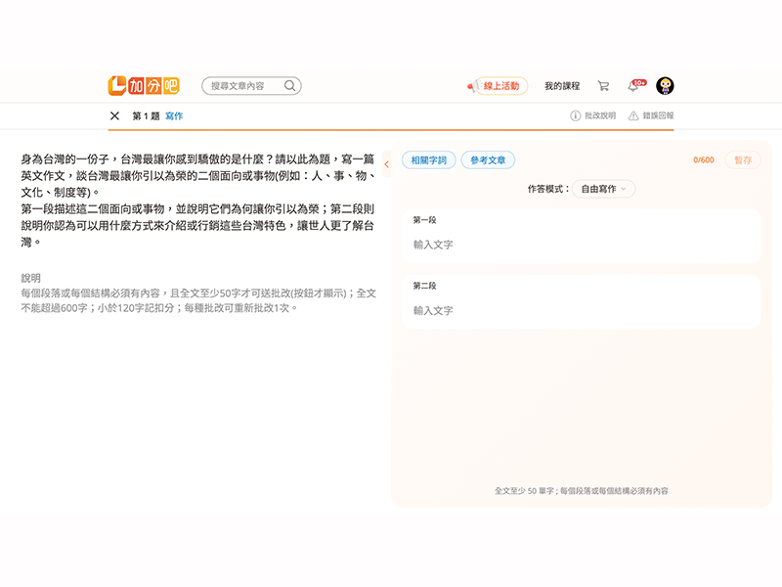782x587 pixels.
Task: Click the 暫存 save button
Action: point(743,160)
